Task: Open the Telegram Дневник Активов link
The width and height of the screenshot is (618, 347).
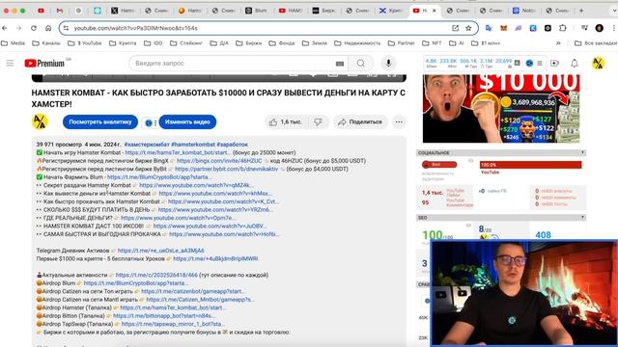Action: pyautogui.click(x=161, y=251)
